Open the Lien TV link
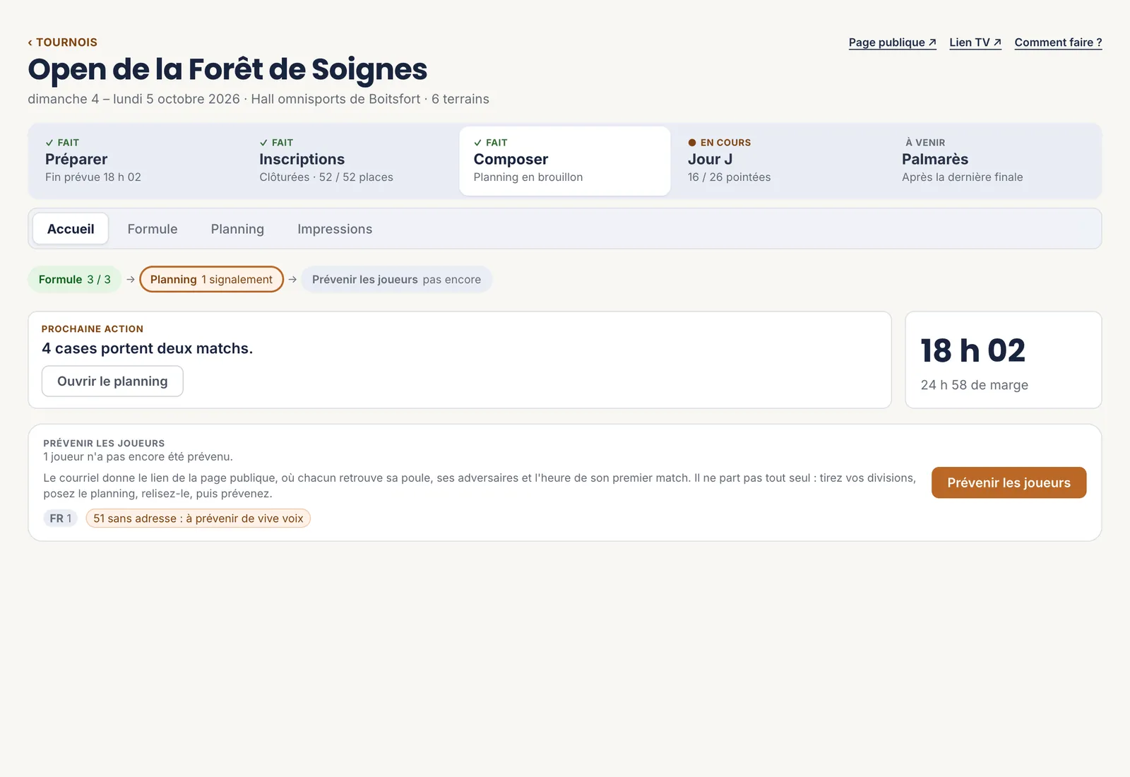The height and width of the screenshot is (777, 1130). coord(975,42)
